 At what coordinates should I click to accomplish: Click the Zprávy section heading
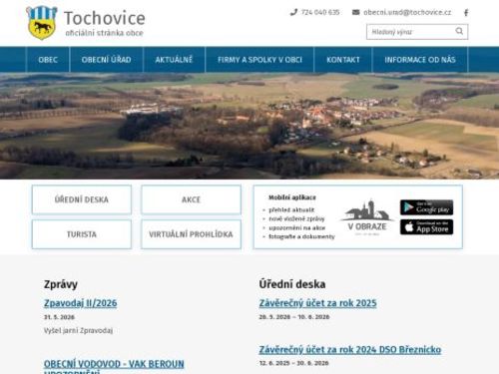point(61,284)
